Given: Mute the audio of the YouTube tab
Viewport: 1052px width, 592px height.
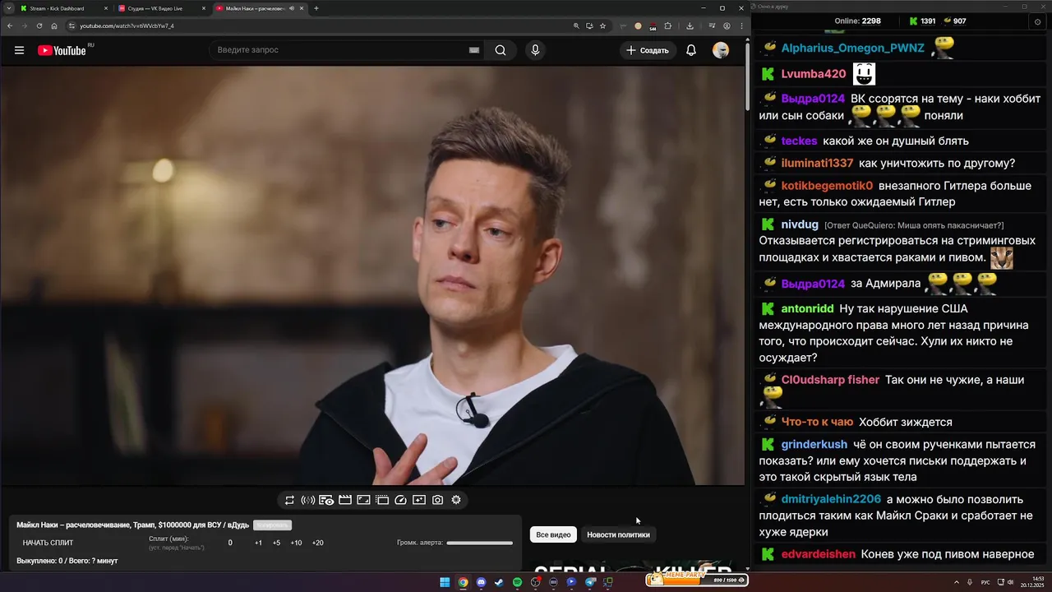Looking at the screenshot, I should click(292, 8).
